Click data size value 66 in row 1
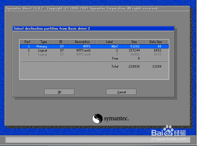 pyautogui.click(x=160, y=46)
